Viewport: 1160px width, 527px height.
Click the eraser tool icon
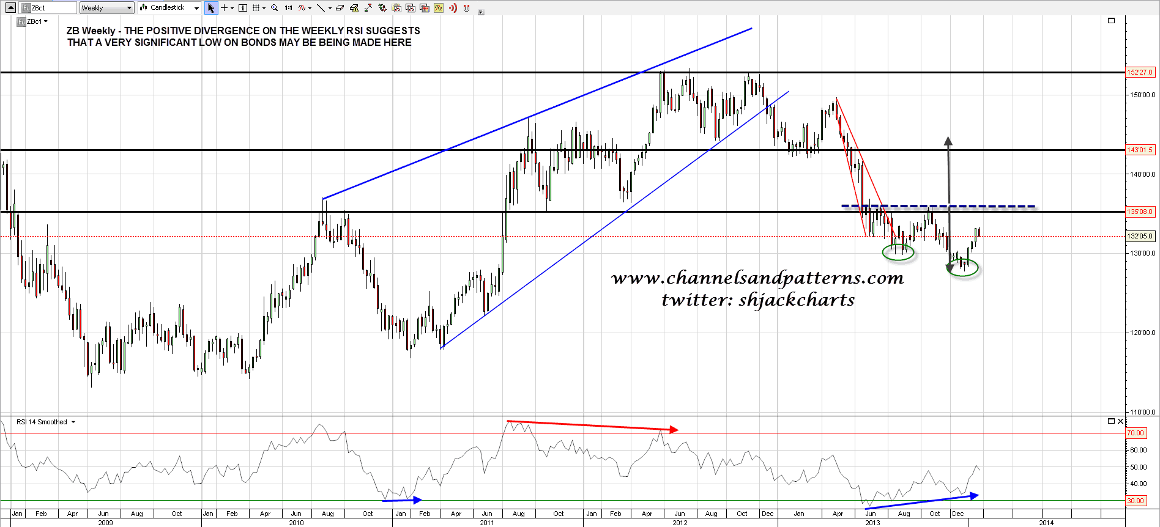click(340, 8)
